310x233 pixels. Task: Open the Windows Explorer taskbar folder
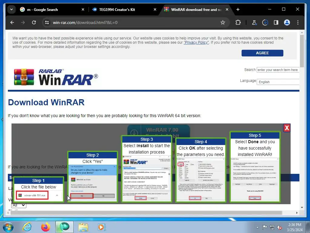[x=83, y=227]
